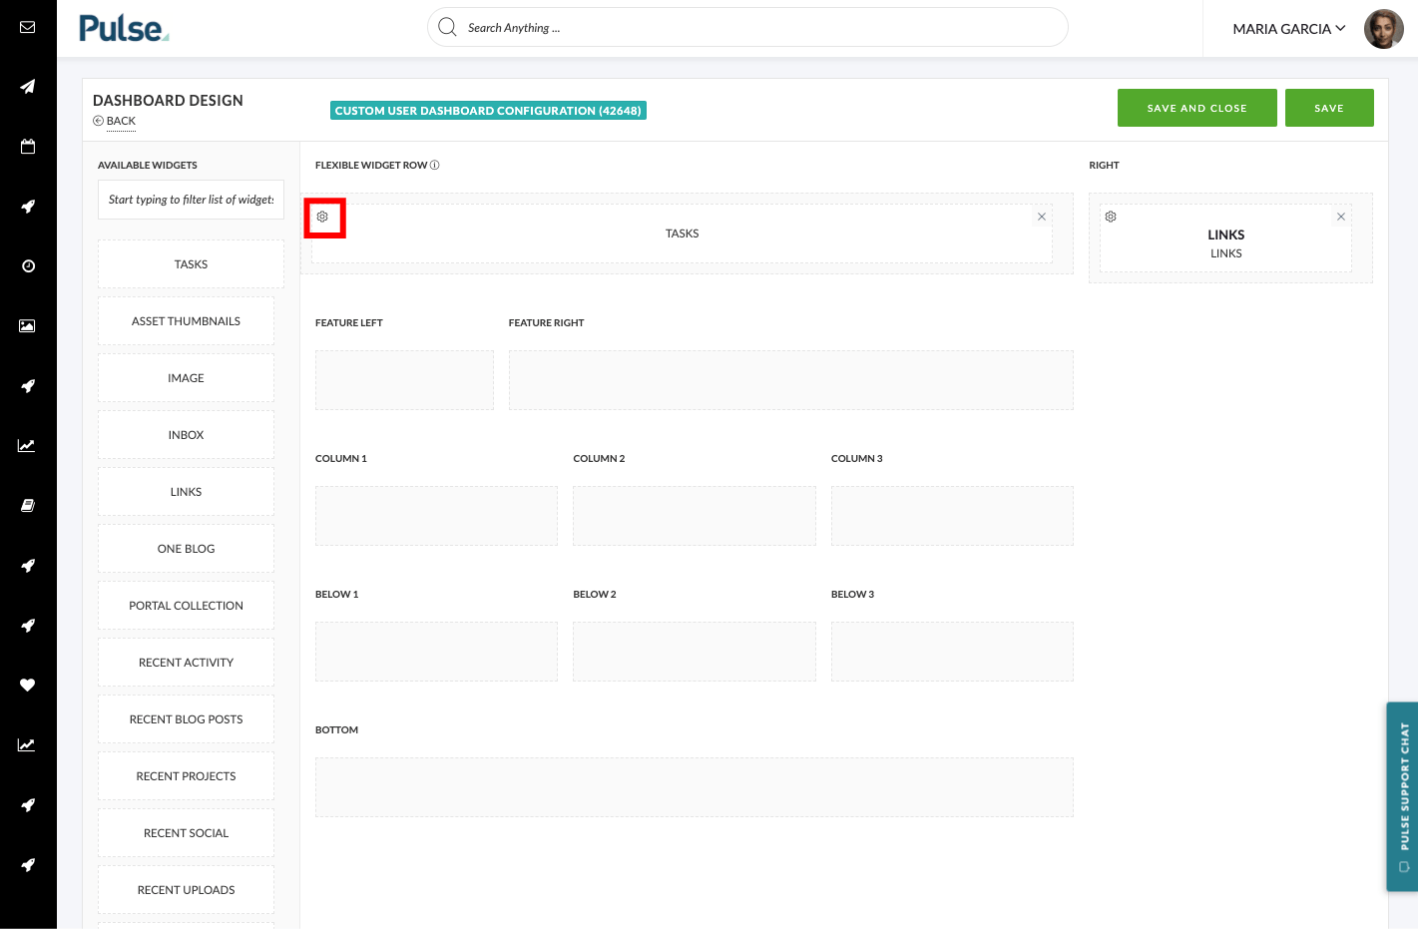Open the Links widget settings gear
This screenshot has width=1419, height=929.
coord(1111,217)
